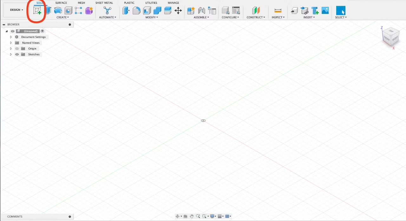Collapse the Browser panel with minus button
Screen dimensions: 406x221
click(70, 25)
